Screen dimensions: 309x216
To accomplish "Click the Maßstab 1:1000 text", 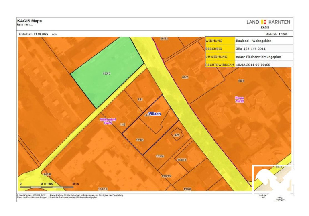I will (x=278, y=34).
